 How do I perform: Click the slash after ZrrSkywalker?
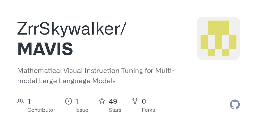click(123, 29)
